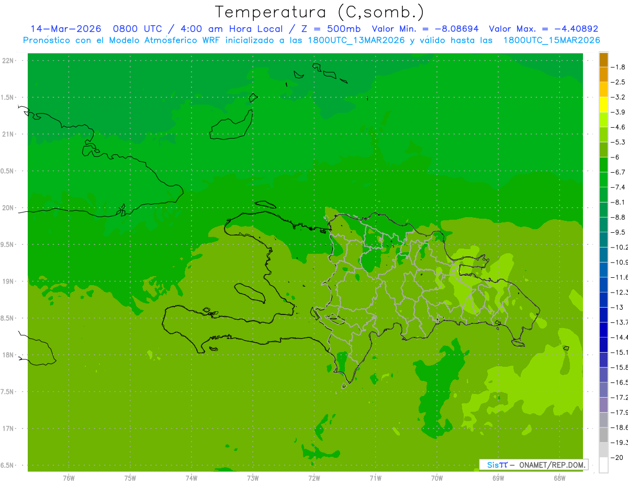Click the "68W" longitude label

coord(559,478)
